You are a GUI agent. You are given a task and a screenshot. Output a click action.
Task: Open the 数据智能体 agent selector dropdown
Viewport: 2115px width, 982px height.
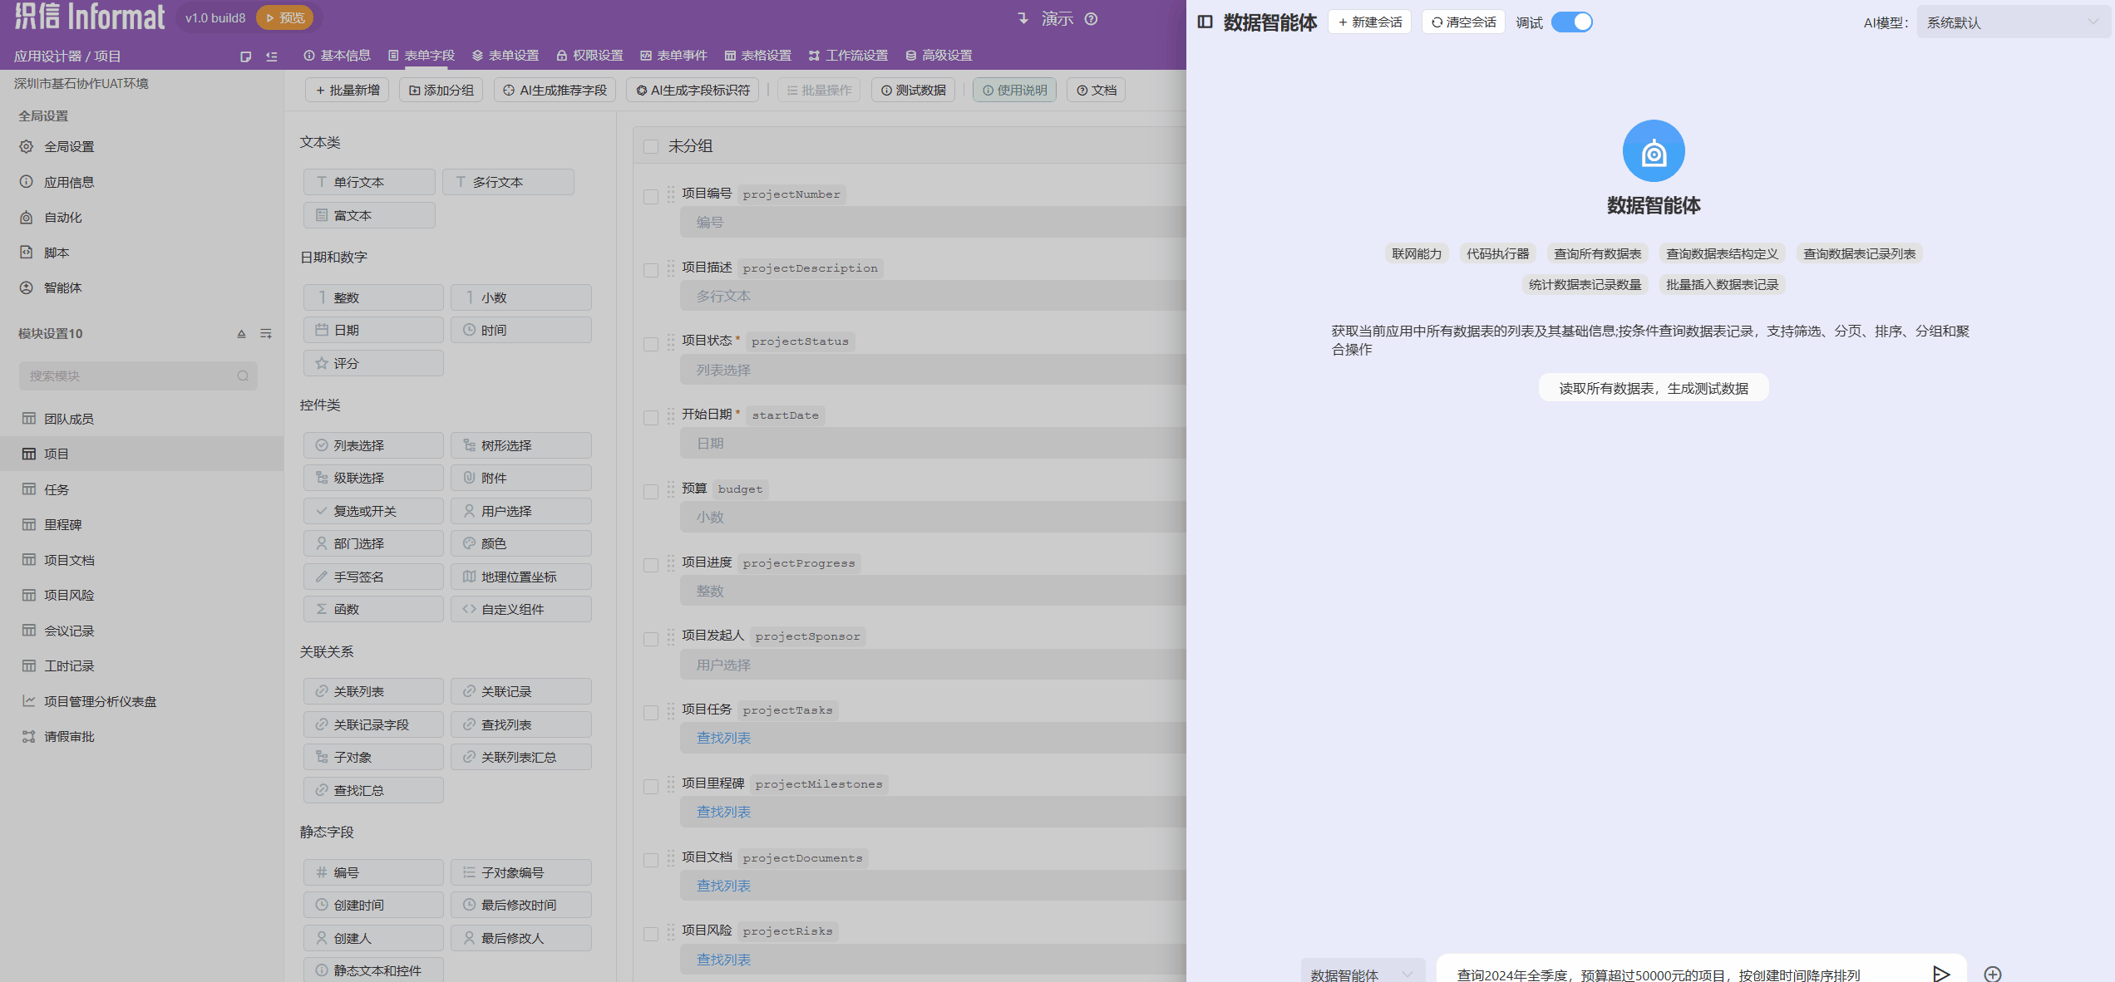[1362, 974]
